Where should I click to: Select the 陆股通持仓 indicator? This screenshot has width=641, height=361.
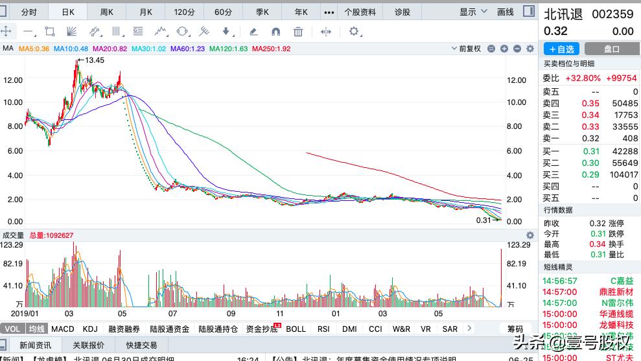[x=218, y=329]
